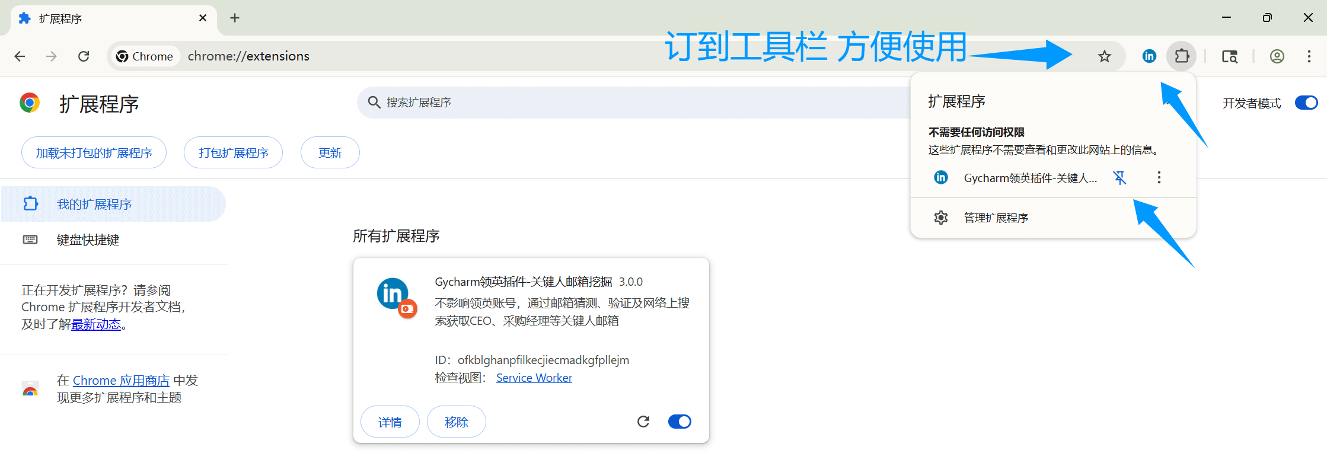1327x466 pixels.
Task: Open more options for the Gycharm extension in popup
Action: click(x=1159, y=177)
